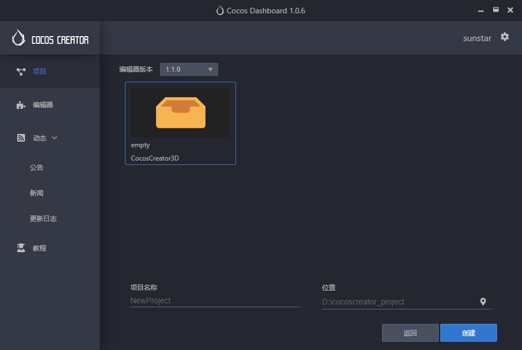The image size is (522, 350).
Task: Click the 动态 RSS feed icon
Action: pyautogui.click(x=21, y=138)
